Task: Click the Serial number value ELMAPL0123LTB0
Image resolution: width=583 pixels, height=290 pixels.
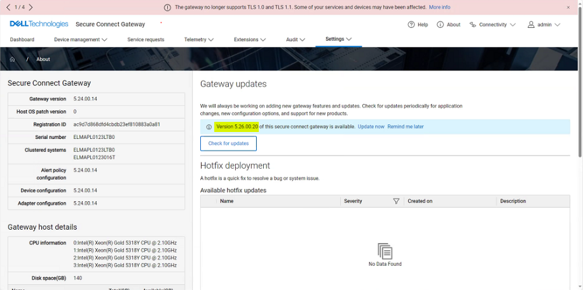Action: point(95,138)
